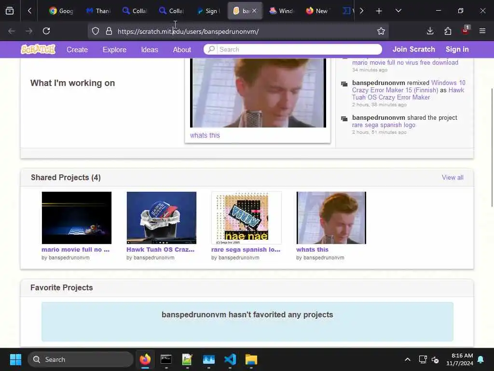Viewport: 494px width, 371px height.
Task: Click Join Scratch
Action: click(x=413, y=49)
